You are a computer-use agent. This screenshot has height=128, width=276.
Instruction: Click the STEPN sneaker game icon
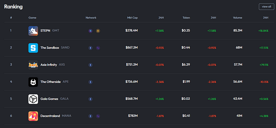(33, 31)
